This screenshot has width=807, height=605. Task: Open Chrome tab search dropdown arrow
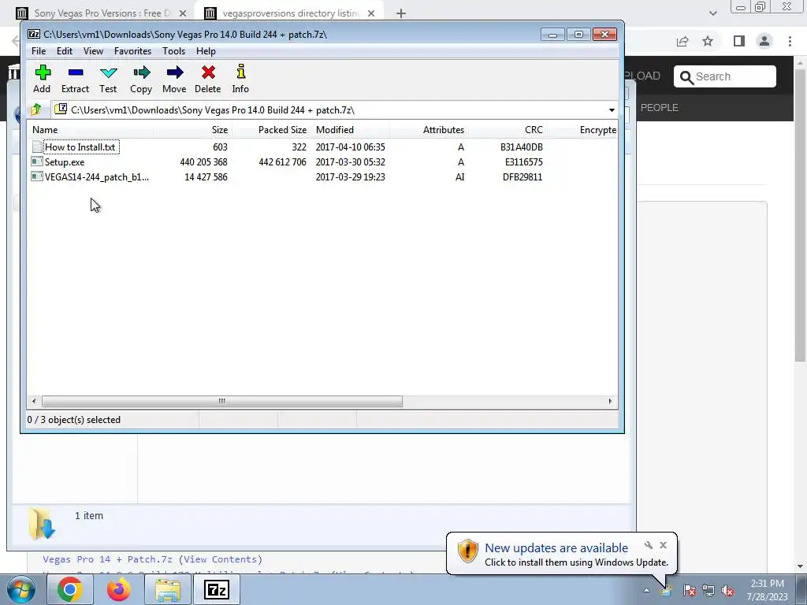[712, 13]
